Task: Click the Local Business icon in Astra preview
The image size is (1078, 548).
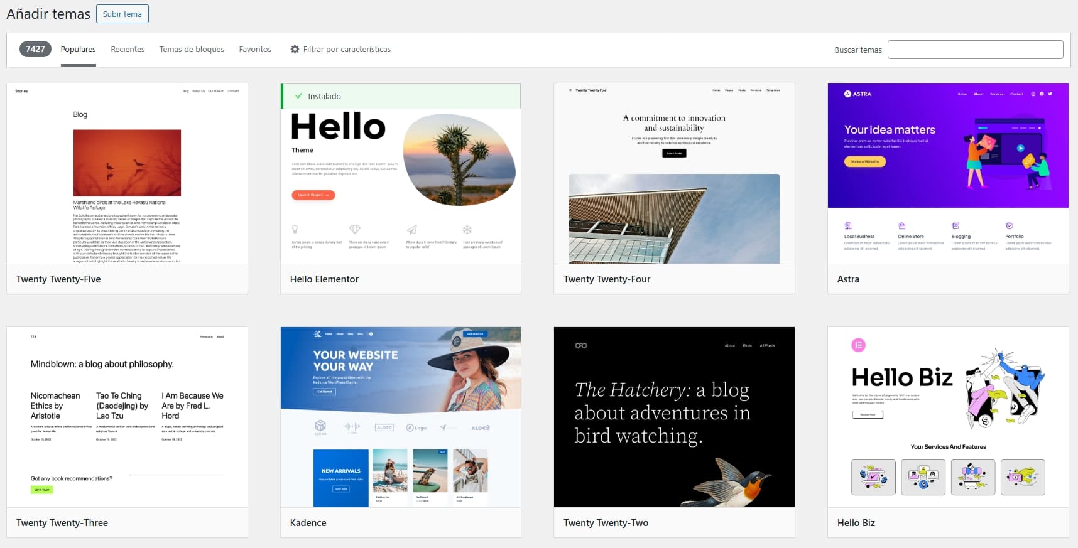Action: pyautogui.click(x=848, y=226)
